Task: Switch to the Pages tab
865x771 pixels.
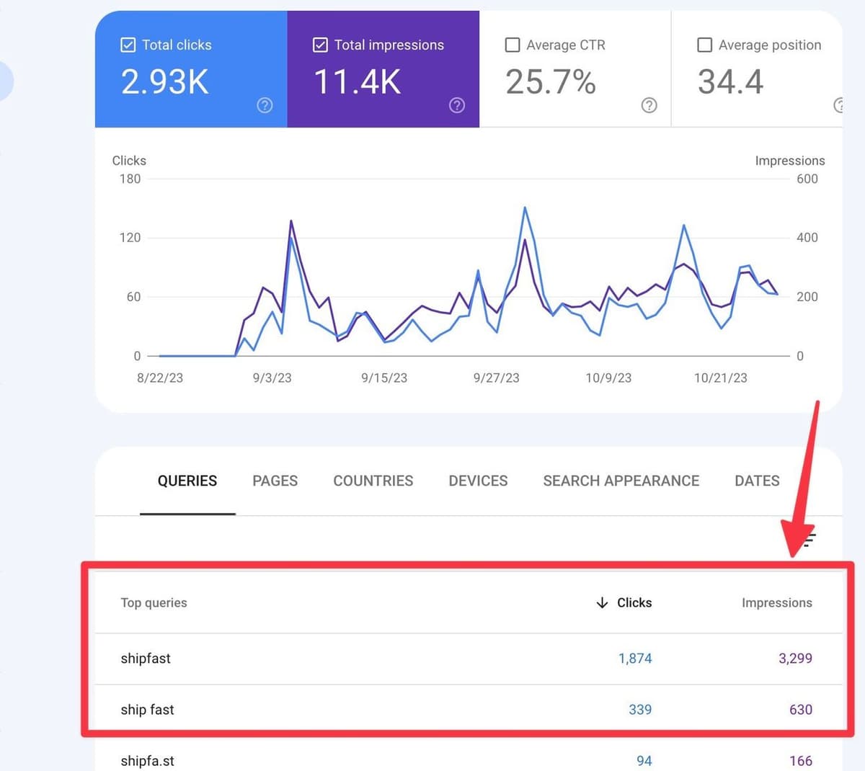Action: point(275,481)
